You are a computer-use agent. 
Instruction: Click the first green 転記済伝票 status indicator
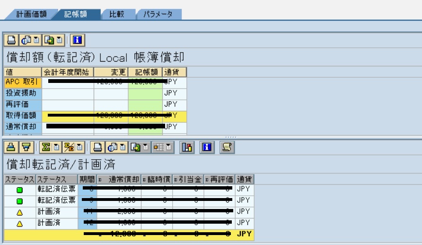pos(20,190)
